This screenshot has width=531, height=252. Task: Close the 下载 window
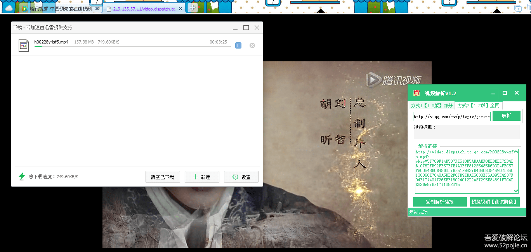[257, 28]
